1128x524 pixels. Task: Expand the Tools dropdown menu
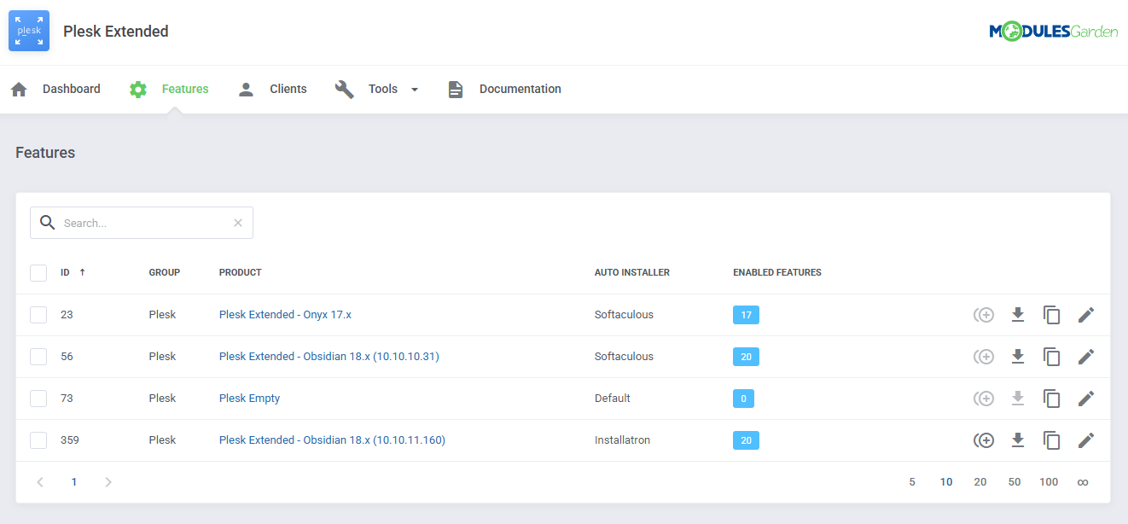point(416,89)
